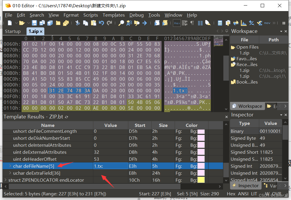Click the Compare Files icon
The image size is (291, 200).
point(228,23)
